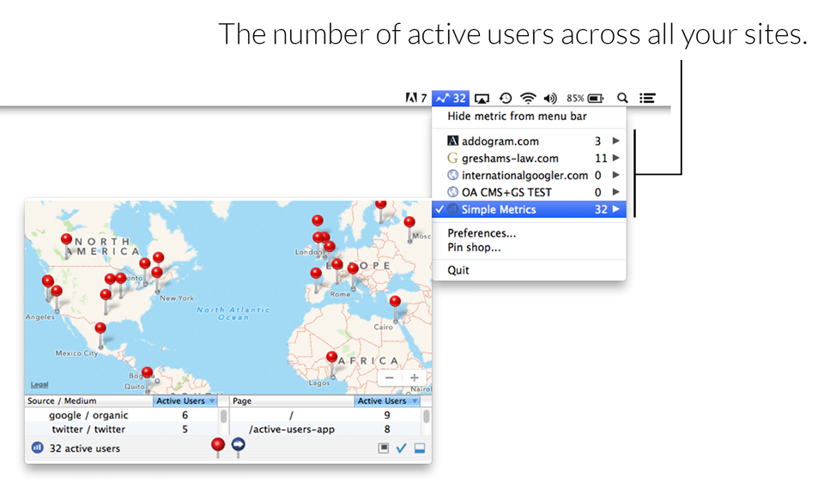824x494 pixels.
Task: Click the gray square window icon in bottom bar
Action: click(x=384, y=448)
